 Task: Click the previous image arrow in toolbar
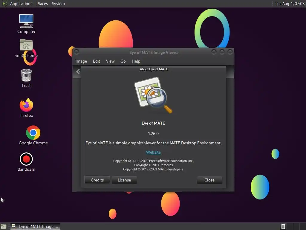78,72
